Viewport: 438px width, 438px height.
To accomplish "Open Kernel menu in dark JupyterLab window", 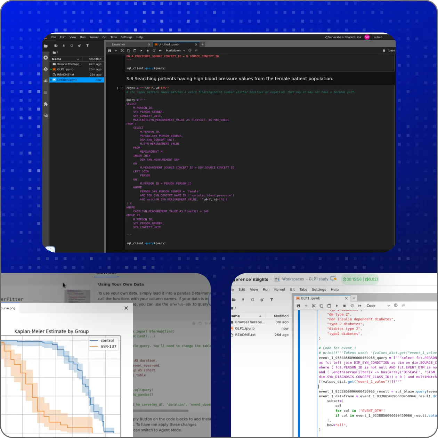I will click(94, 37).
